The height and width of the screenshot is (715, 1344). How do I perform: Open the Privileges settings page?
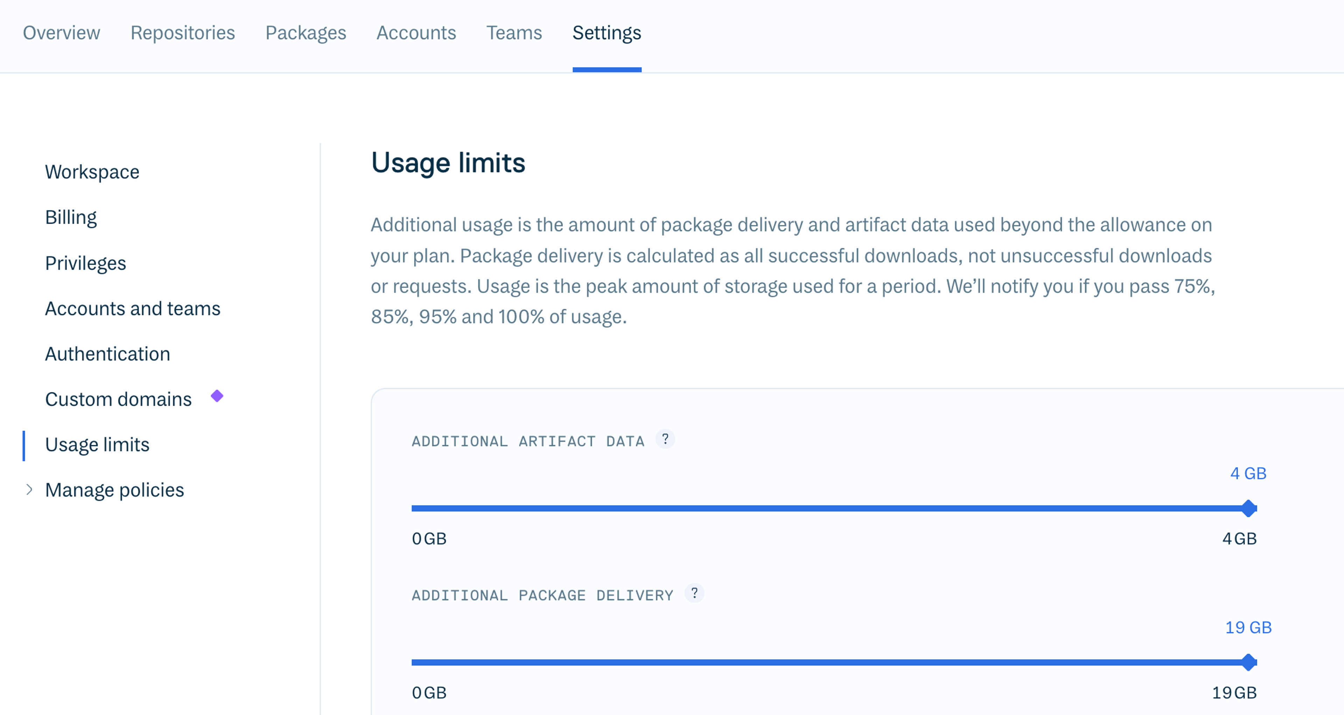click(x=85, y=263)
